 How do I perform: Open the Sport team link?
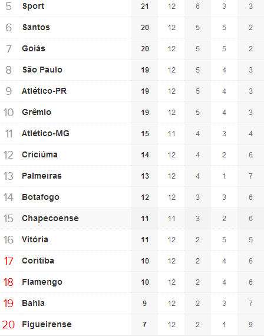(x=33, y=6)
